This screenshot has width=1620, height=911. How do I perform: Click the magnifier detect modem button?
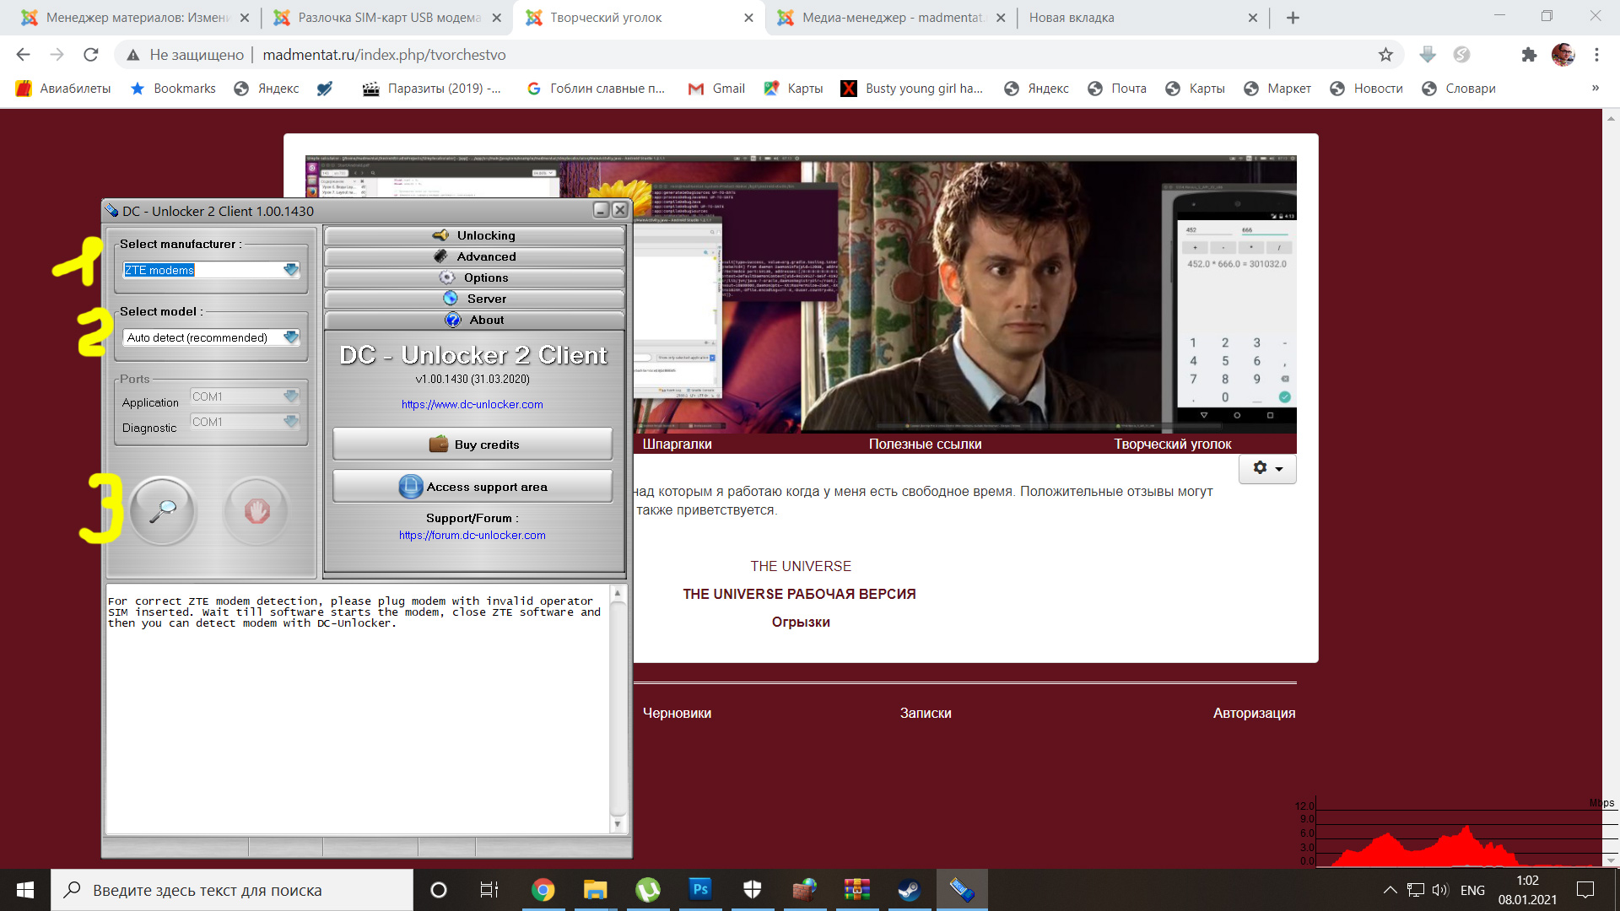click(163, 510)
